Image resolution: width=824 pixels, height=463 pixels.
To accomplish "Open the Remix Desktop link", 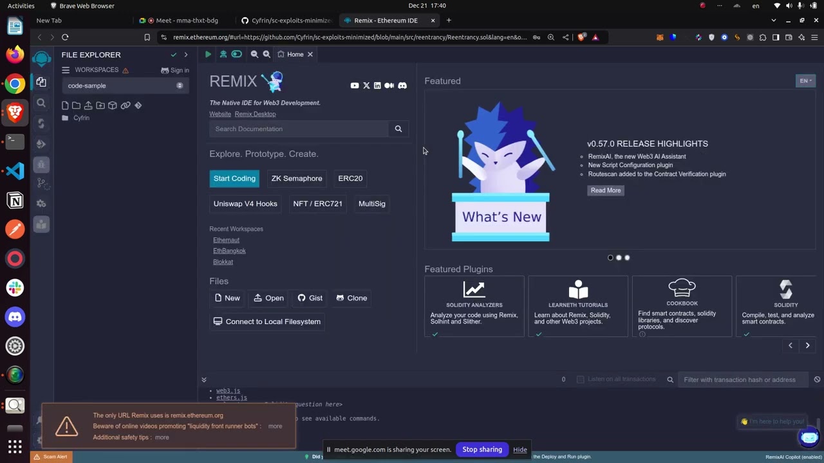I will pyautogui.click(x=255, y=114).
